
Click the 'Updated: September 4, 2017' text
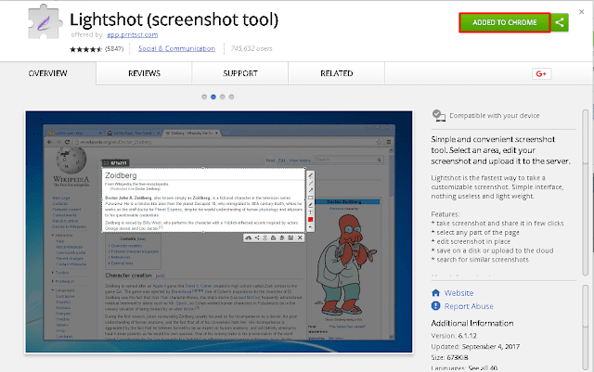point(475,347)
